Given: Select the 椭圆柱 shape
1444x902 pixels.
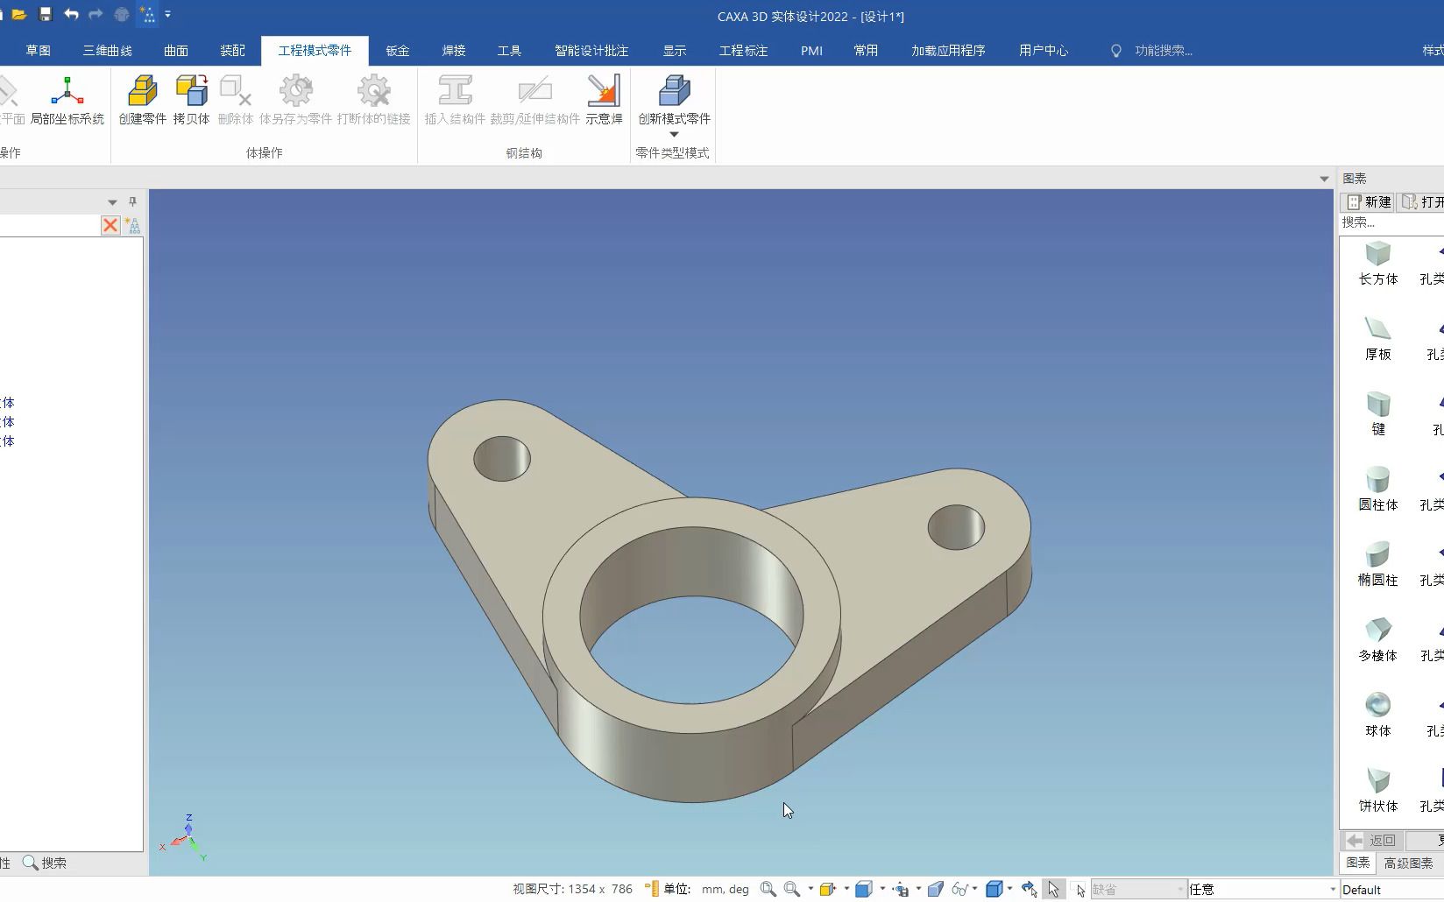Looking at the screenshot, I should [x=1378, y=565].
